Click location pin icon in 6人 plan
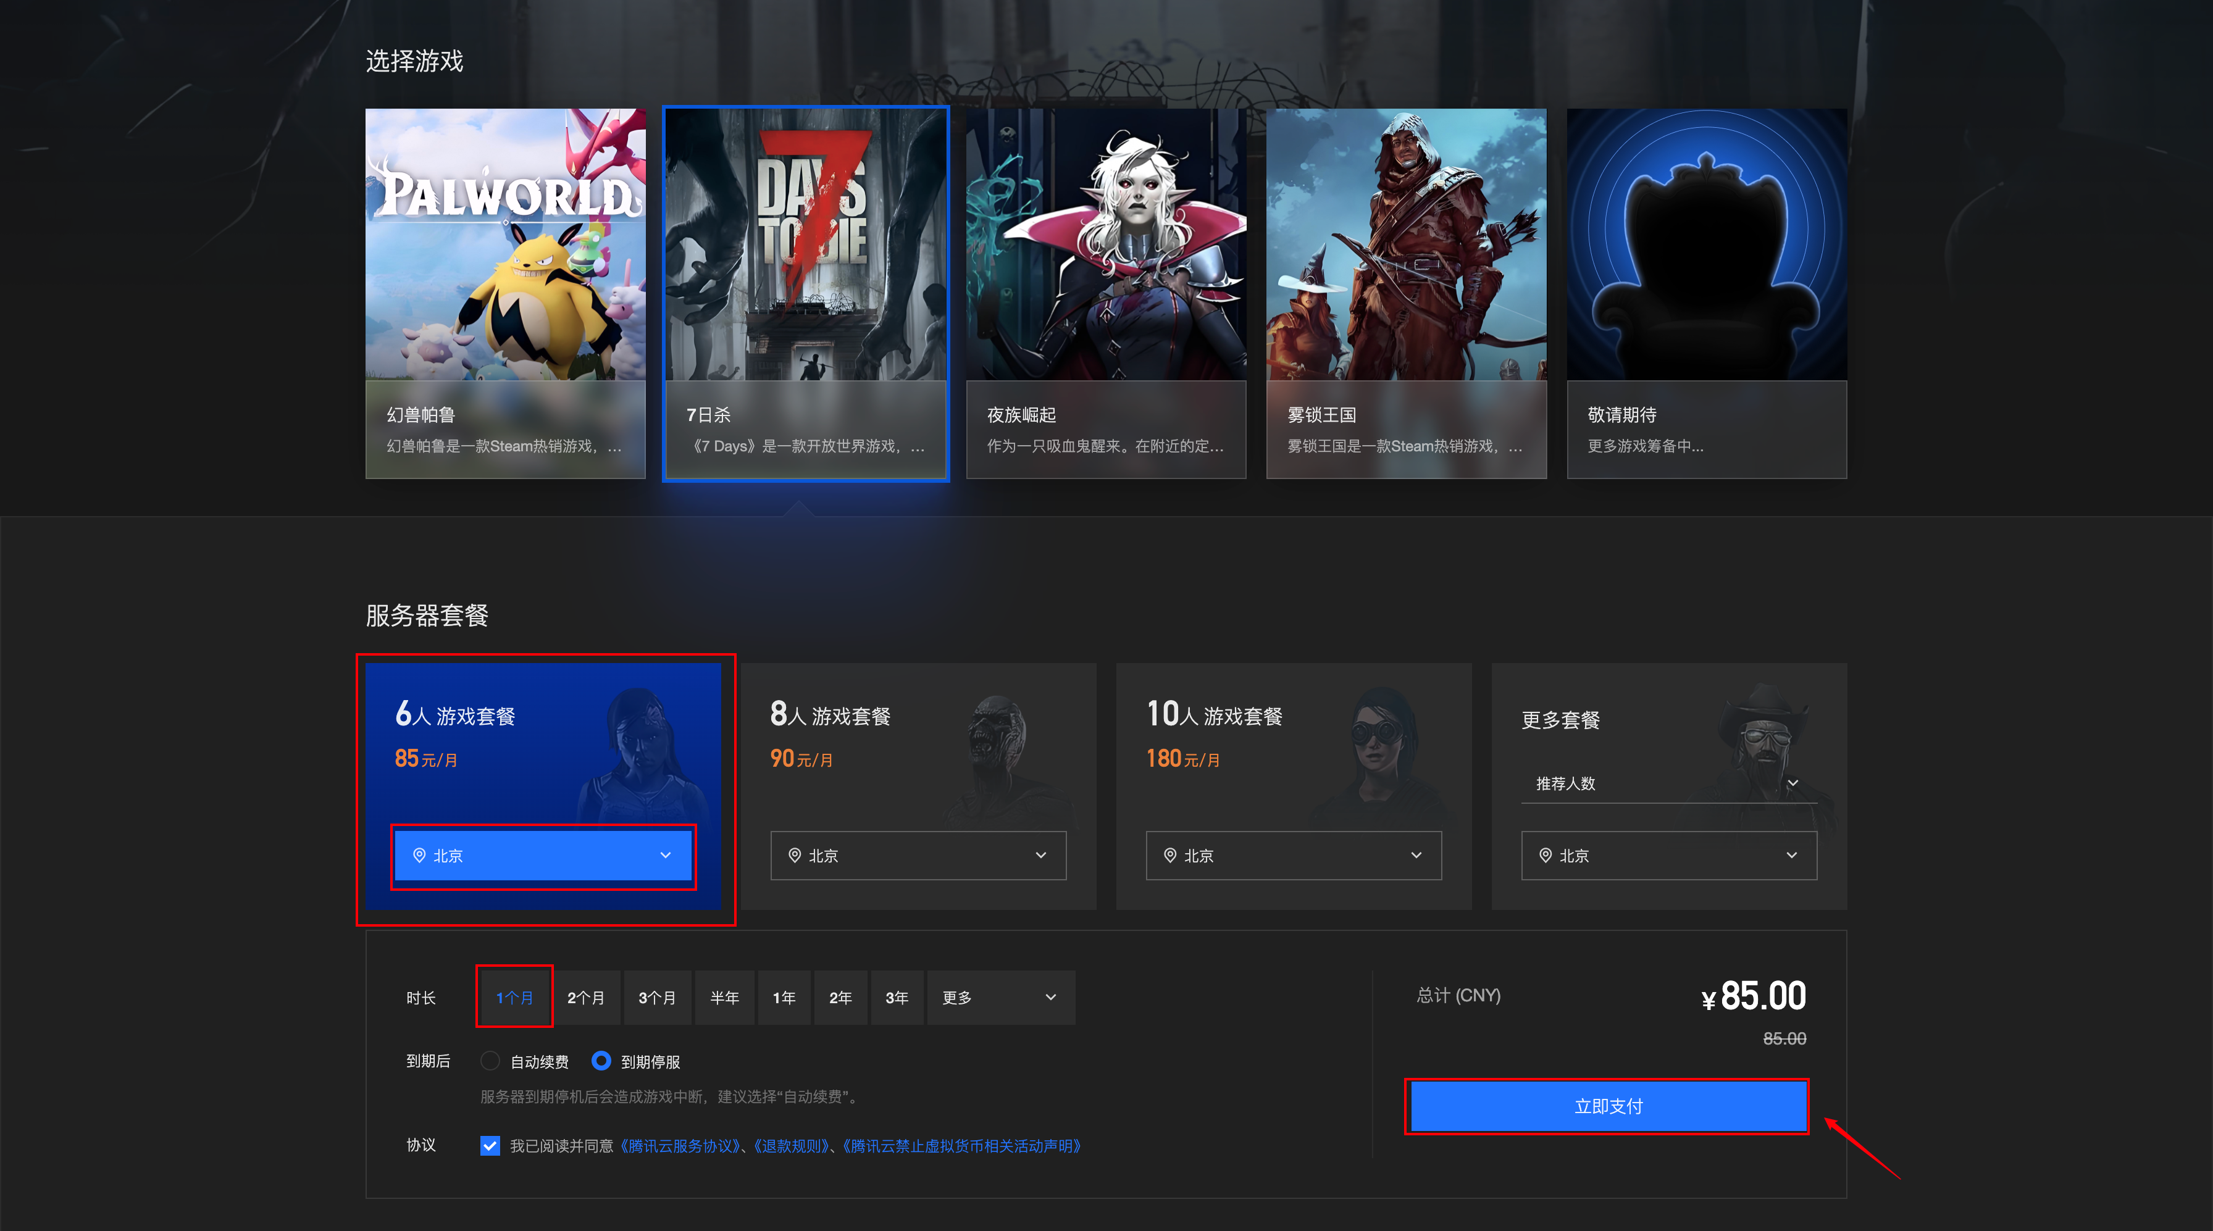The width and height of the screenshot is (2213, 1231). click(x=419, y=855)
